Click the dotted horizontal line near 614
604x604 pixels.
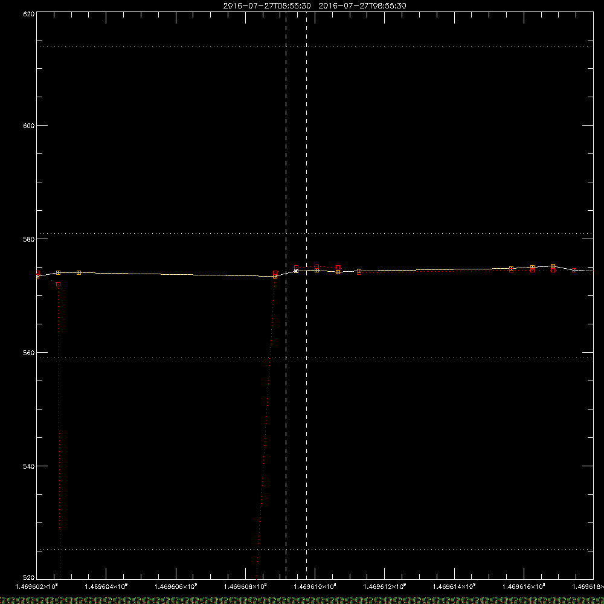click(x=315, y=47)
